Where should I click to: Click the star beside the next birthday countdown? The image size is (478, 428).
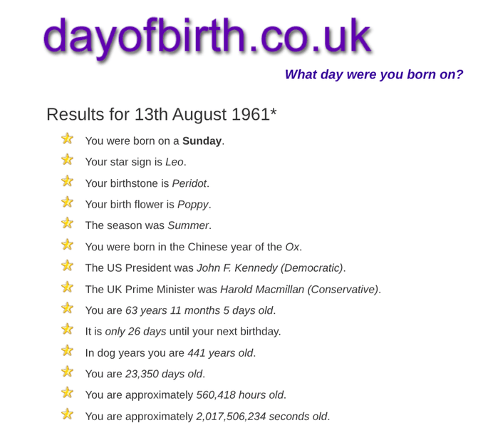(67, 329)
